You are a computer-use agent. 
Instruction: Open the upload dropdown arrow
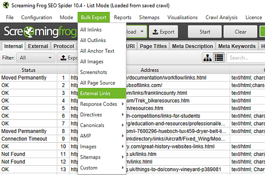(x=142, y=31)
